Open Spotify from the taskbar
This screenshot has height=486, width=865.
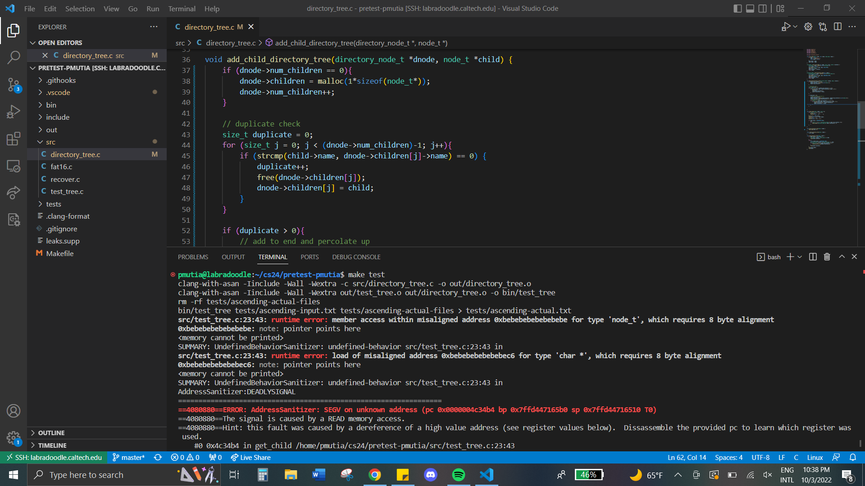(x=458, y=475)
